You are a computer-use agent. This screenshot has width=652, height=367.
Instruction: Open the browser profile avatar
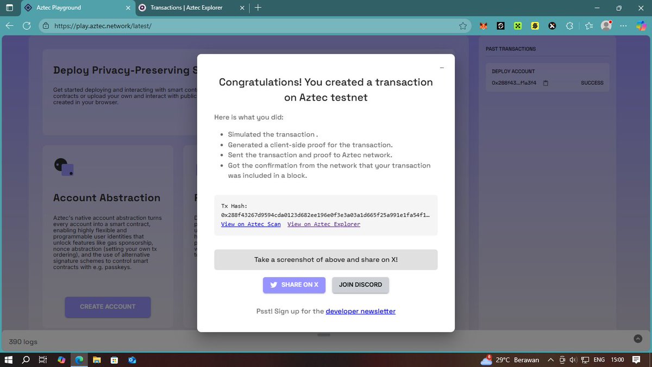tap(606, 26)
